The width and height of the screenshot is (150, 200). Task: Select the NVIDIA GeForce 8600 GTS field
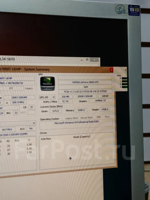click(x=85, y=82)
